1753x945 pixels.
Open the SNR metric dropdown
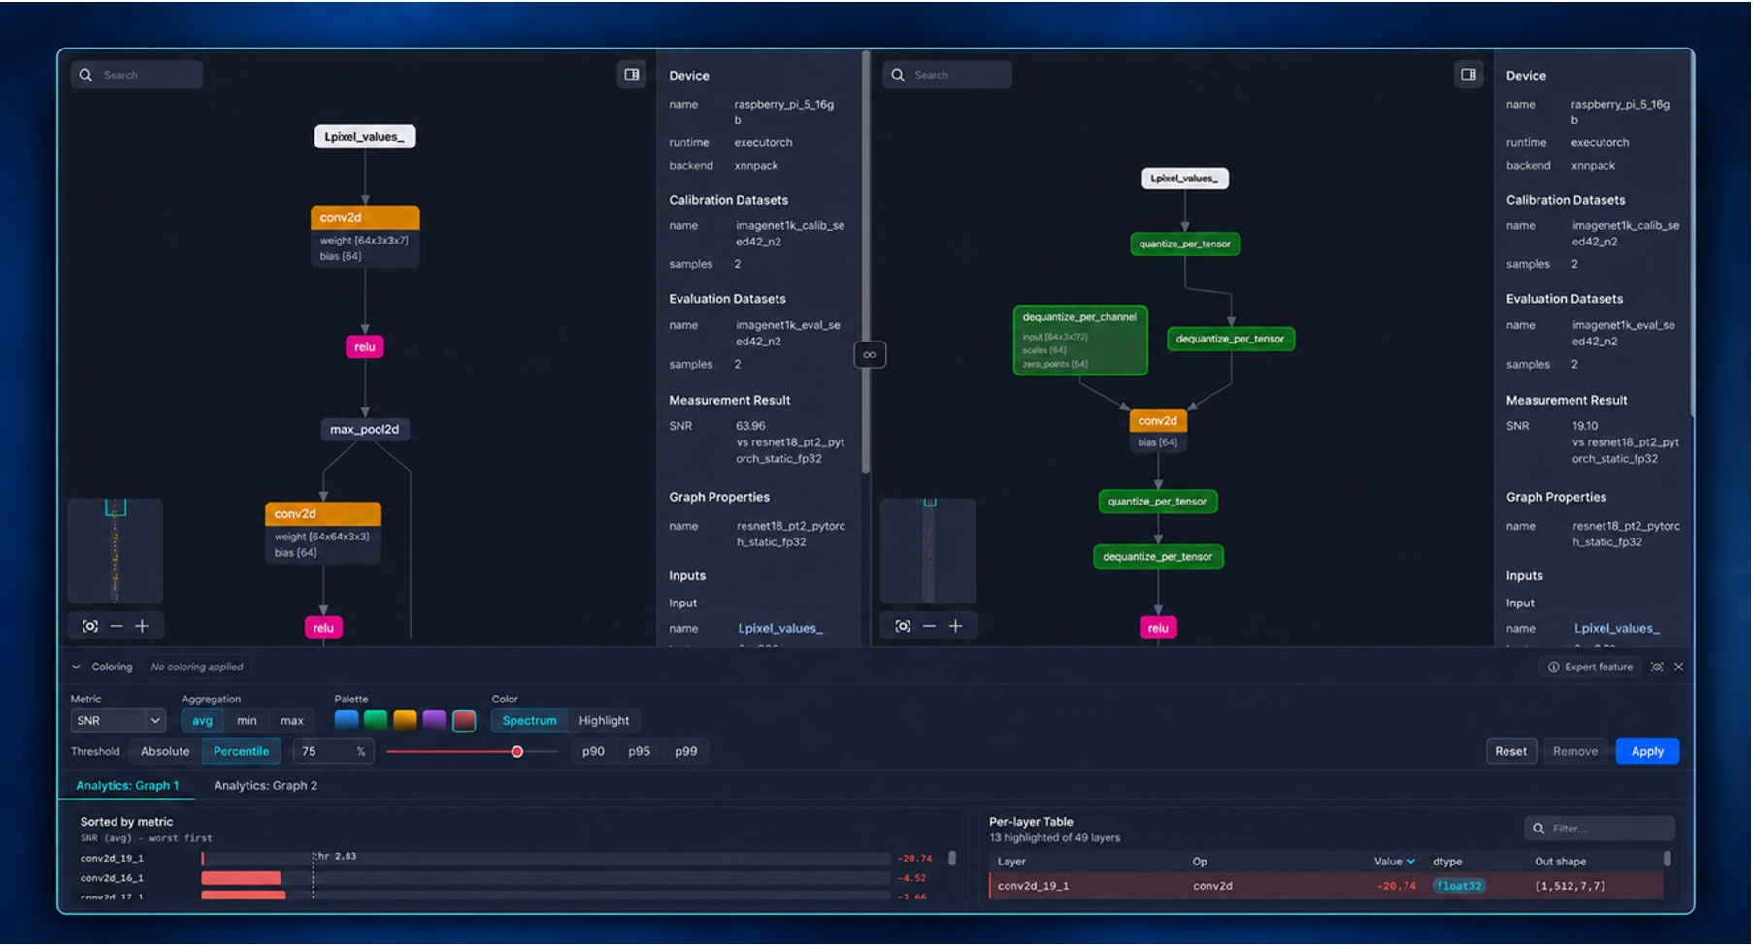pyautogui.click(x=117, y=721)
